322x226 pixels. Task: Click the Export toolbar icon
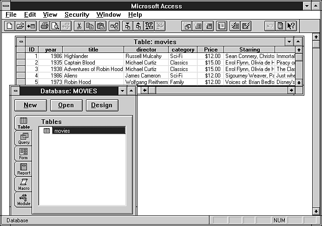[x=138, y=26]
